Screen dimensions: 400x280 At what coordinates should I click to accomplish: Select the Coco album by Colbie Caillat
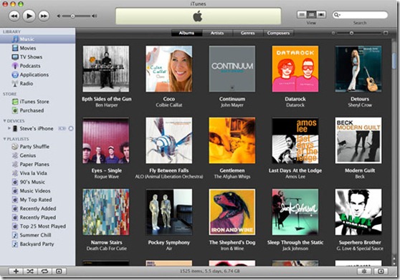169,69
